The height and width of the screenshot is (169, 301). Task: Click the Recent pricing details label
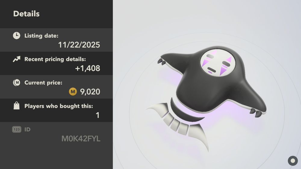tap(55, 59)
